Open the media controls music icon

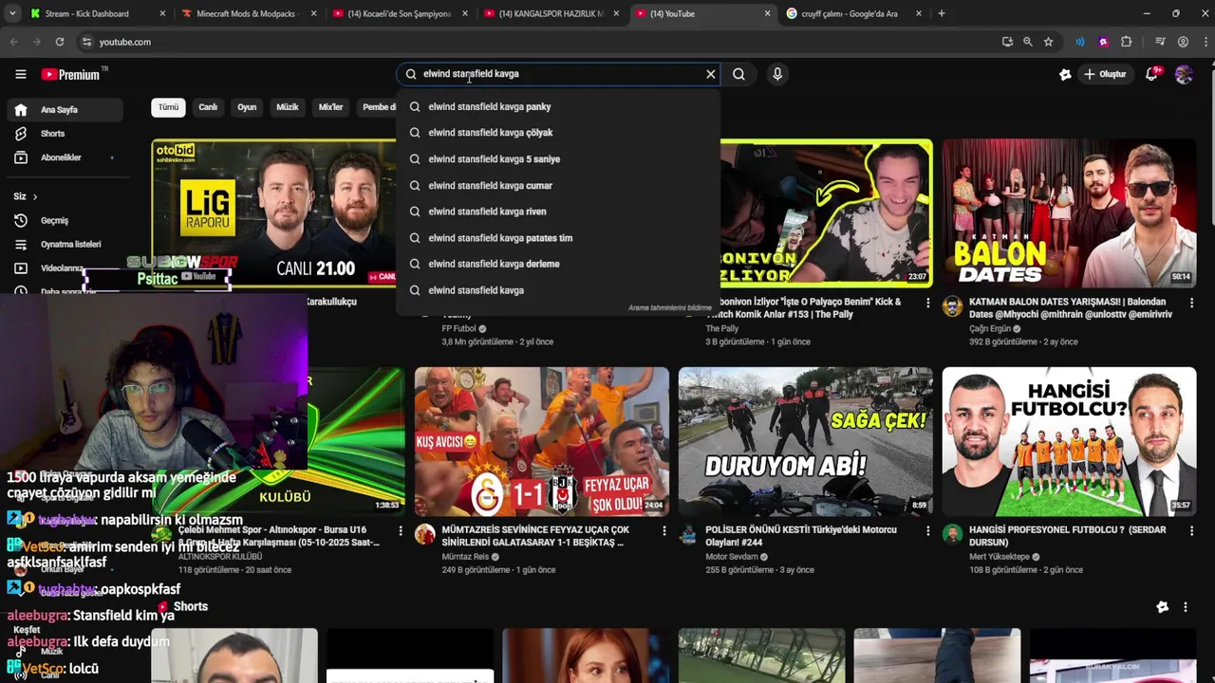[1160, 42]
